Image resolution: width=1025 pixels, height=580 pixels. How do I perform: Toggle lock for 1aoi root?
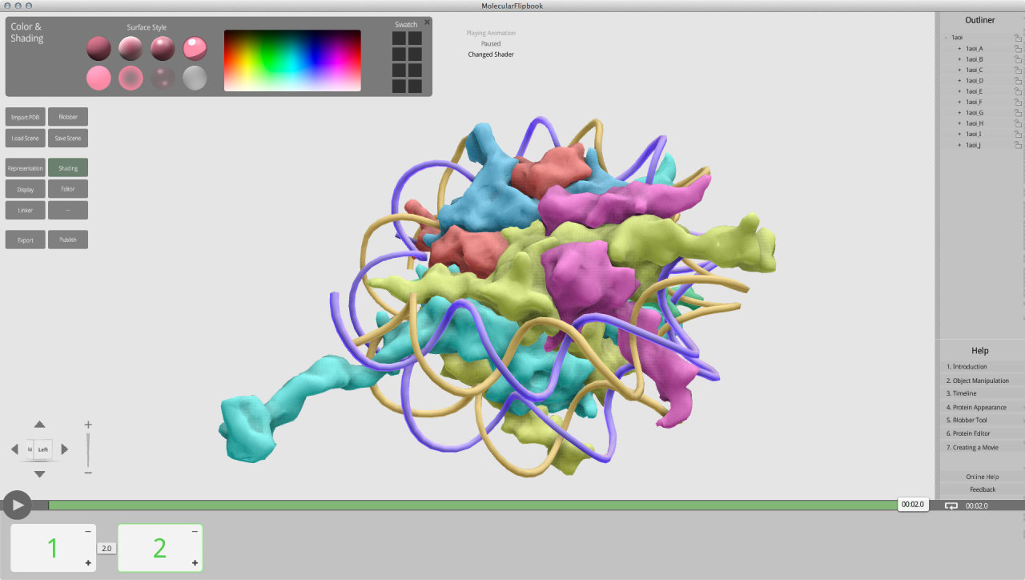click(x=1018, y=38)
